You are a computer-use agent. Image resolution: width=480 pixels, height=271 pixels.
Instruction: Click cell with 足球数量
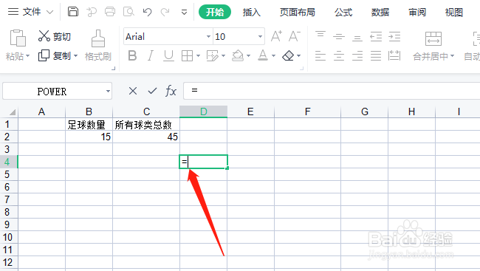coord(89,125)
